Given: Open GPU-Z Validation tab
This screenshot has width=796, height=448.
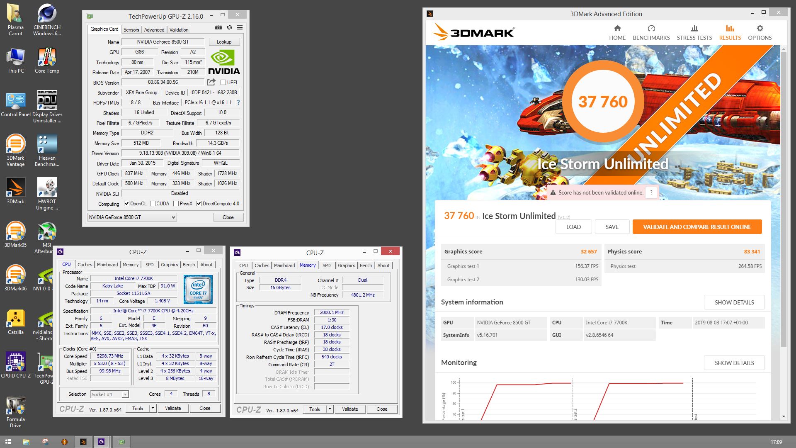Looking at the screenshot, I should [179, 30].
